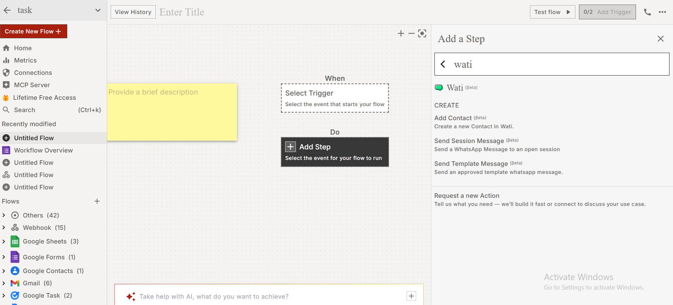Zoom out the canvas with minus icon
The width and height of the screenshot is (673, 305).
click(412, 33)
